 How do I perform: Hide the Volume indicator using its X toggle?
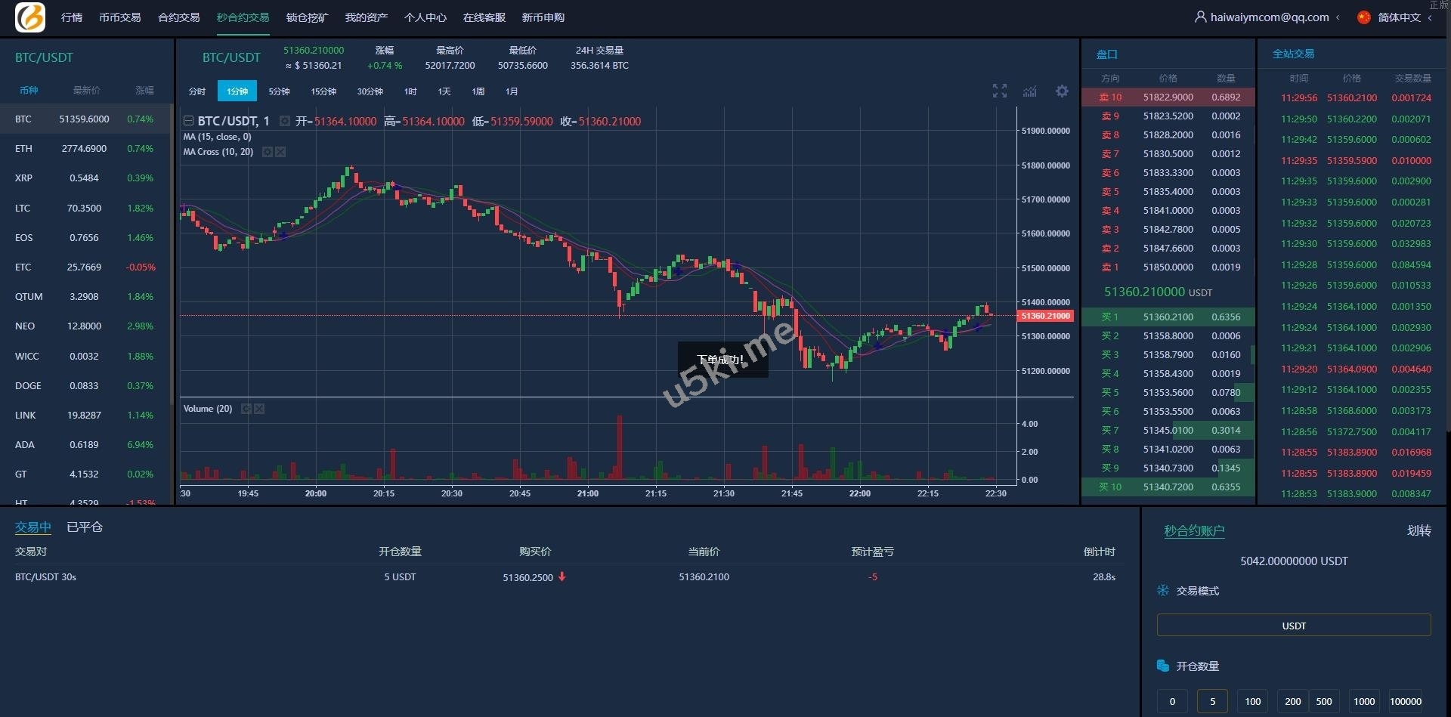(x=260, y=409)
